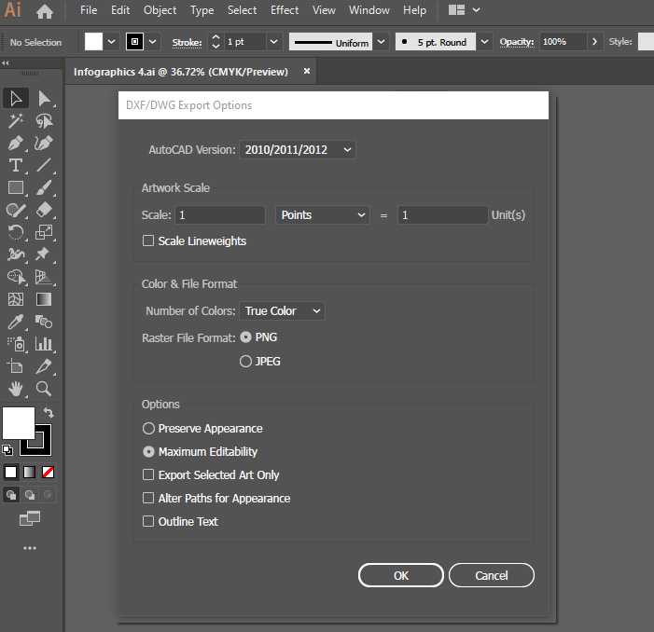Select the Paintbrush tool
Viewport: 654px width, 632px height.
pyautogui.click(x=44, y=188)
